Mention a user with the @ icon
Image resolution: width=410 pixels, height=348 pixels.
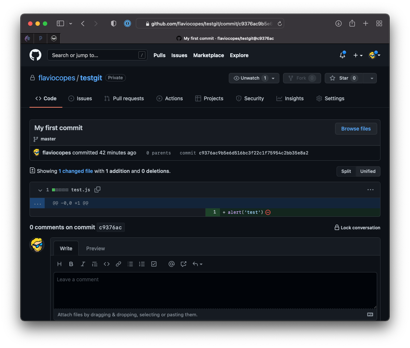coord(171,264)
